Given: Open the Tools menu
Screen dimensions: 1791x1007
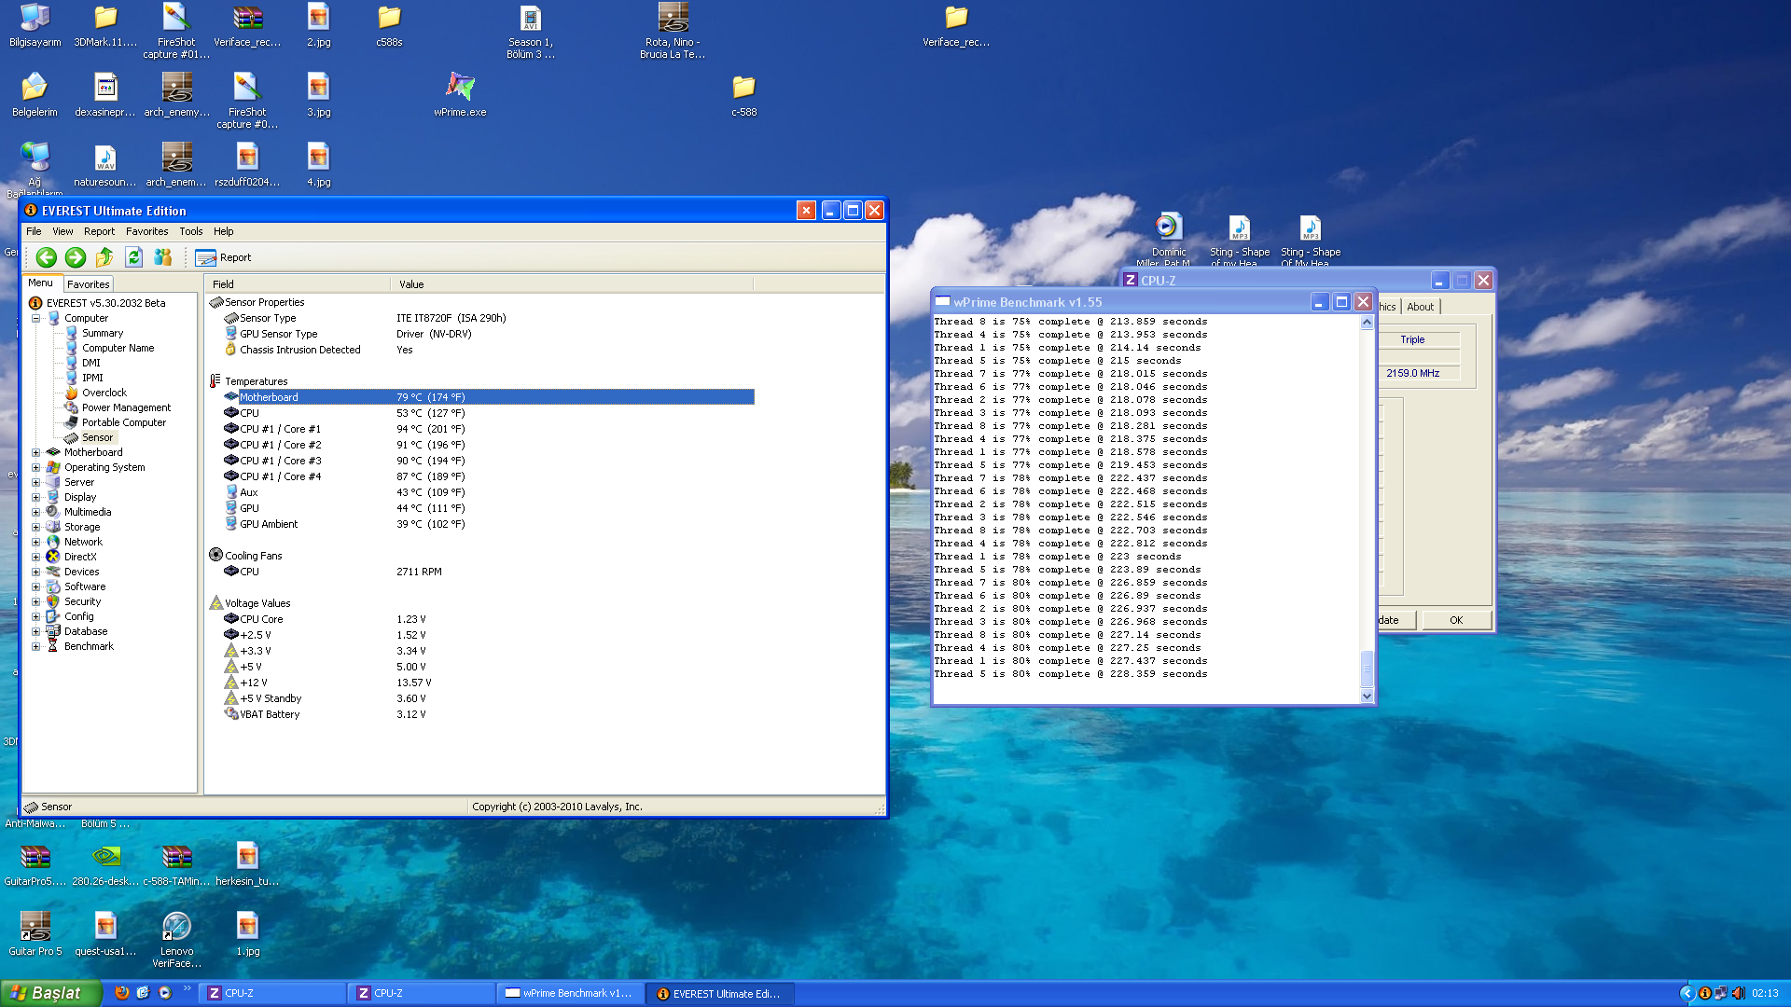Looking at the screenshot, I should coord(190,231).
